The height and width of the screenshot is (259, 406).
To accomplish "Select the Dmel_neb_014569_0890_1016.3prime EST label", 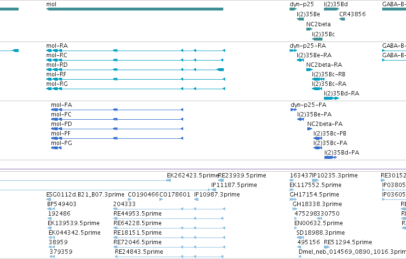I will pos(352,252).
